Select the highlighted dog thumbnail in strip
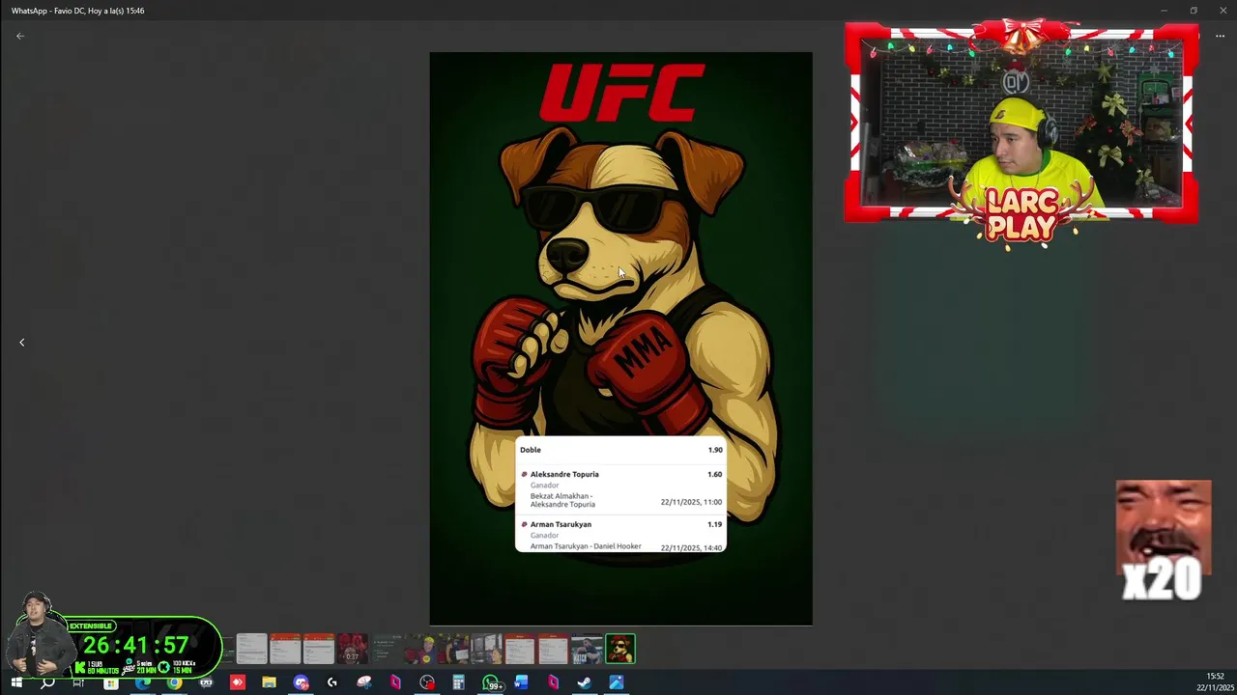 pos(619,649)
